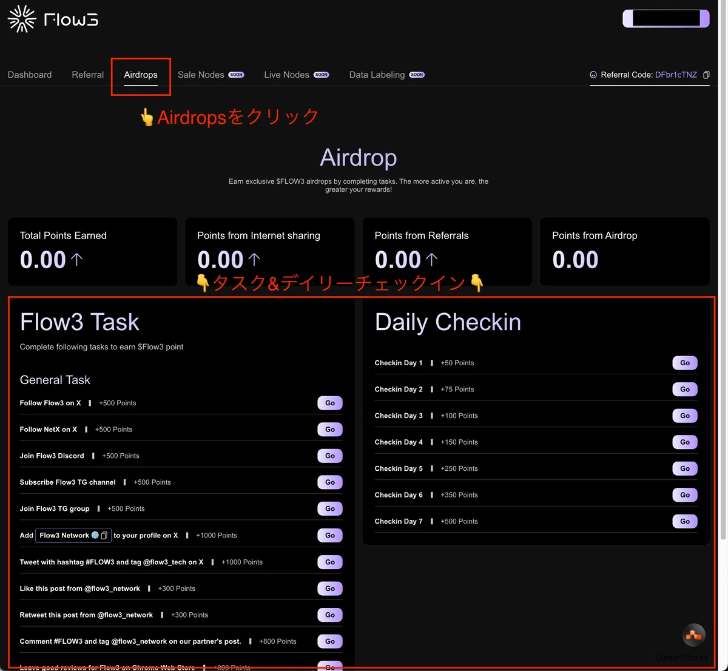Screen dimensions: 728x671
Task: Open the Dashboard tab
Action: click(30, 75)
